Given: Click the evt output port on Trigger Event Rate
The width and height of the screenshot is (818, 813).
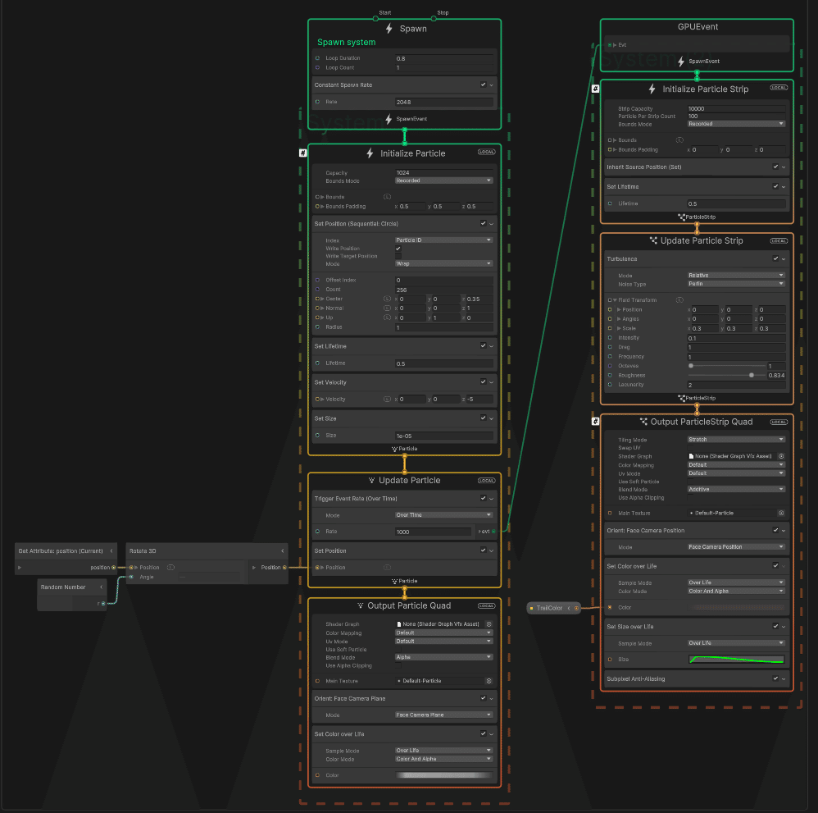Looking at the screenshot, I should (x=493, y=532).
